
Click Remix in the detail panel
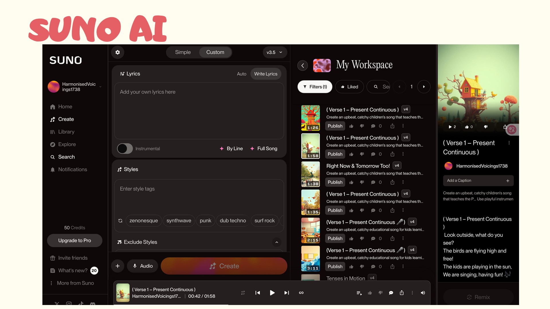click(478, 297)
